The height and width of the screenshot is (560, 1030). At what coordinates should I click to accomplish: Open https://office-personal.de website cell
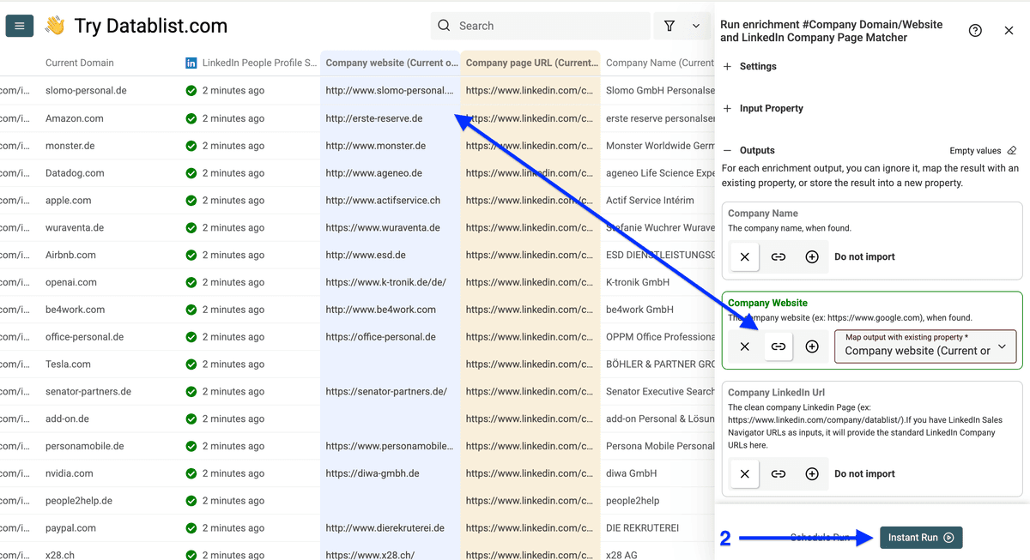tap(381, 337)
